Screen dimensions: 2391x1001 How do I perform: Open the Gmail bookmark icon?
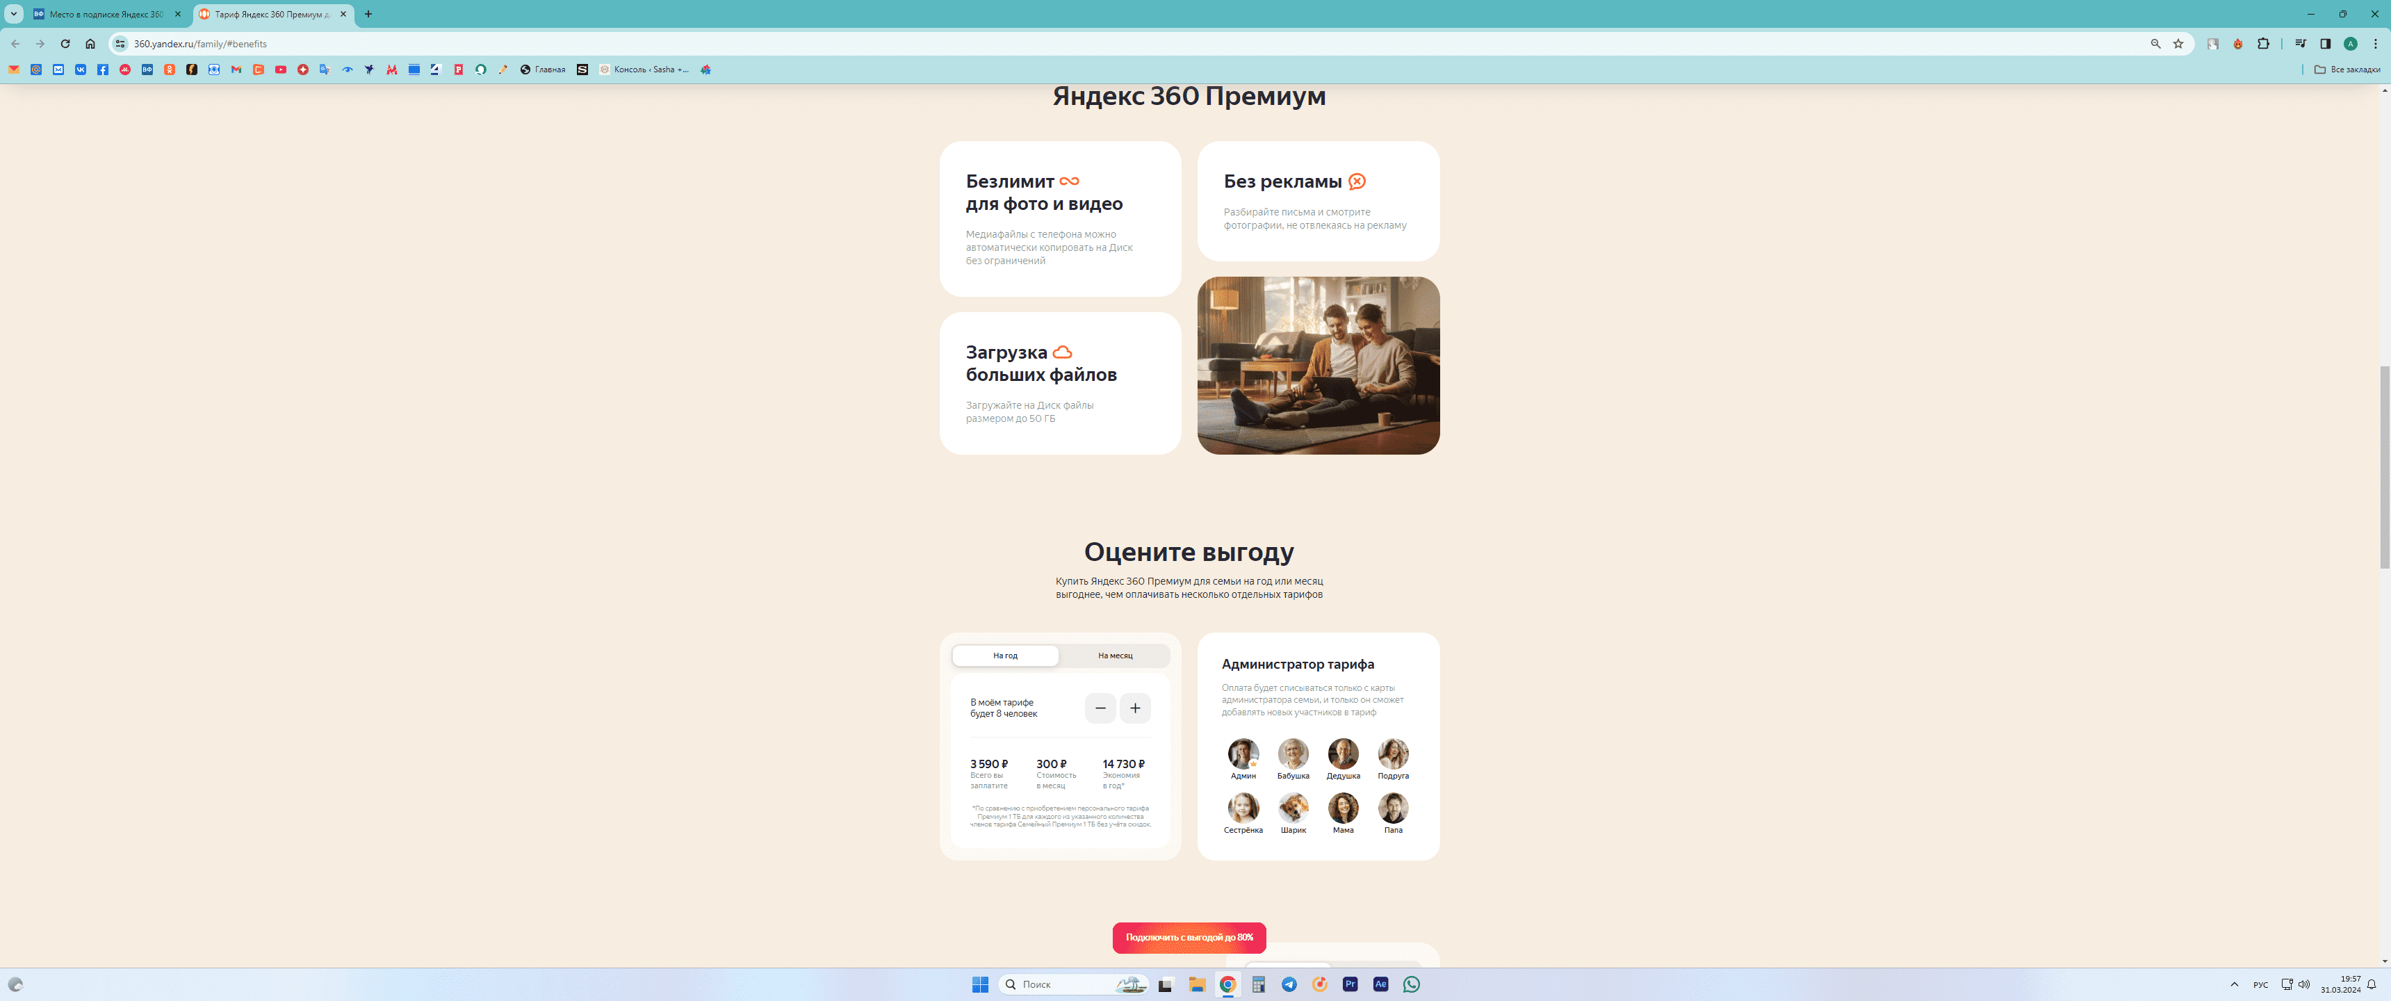point(237,70)
